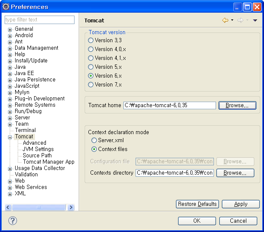Select Java Persistence in tree
The height and width of the screenshot is (232, 264).
coord(35,79)
